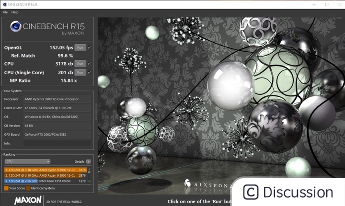Click the GFX Board GeForce RTX 2060 field
Screen dimensions: 345x206
57,134
